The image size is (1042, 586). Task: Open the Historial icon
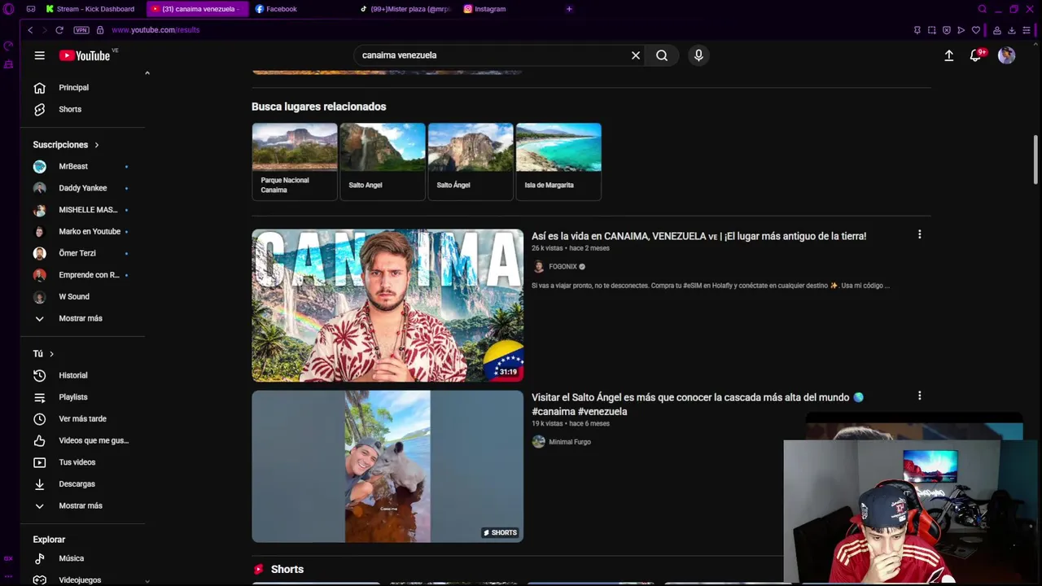pos(39,375)
